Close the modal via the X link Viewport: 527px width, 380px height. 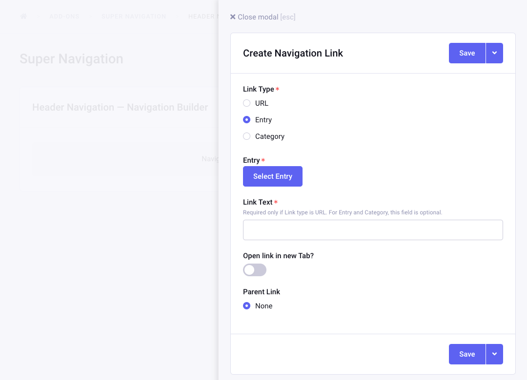click(263, 17)
